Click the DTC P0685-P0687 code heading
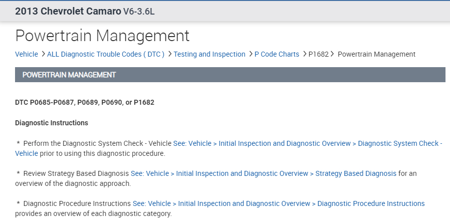The height and width of the screenshot is (219, 450). (85, 102)
